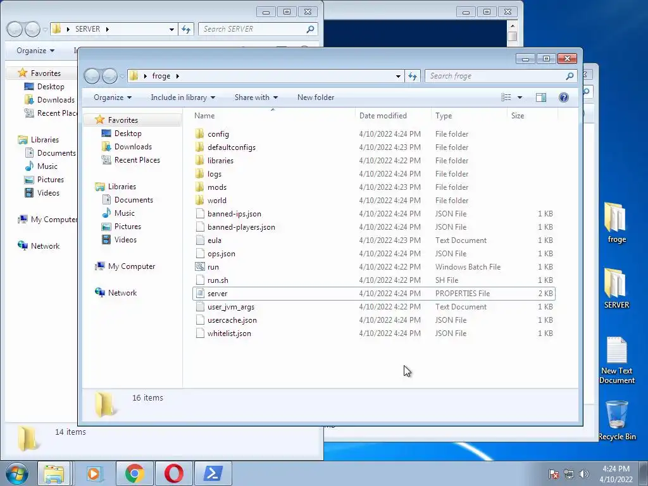648x486 pixels.
Task: Open froge address bar history dropdown
Action: pyautogui.click(x=398, y=76)
